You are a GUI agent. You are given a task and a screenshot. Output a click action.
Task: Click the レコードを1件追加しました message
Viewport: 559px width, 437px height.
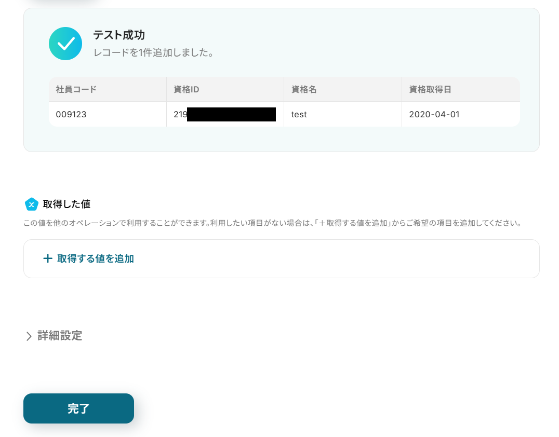153,53
